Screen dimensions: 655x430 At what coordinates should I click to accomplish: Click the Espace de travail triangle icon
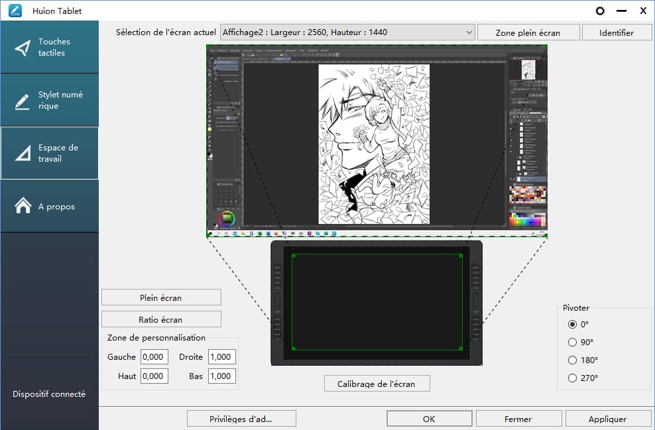23,153
